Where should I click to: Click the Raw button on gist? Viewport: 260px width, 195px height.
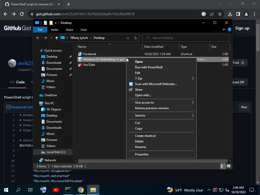point(244,107)
